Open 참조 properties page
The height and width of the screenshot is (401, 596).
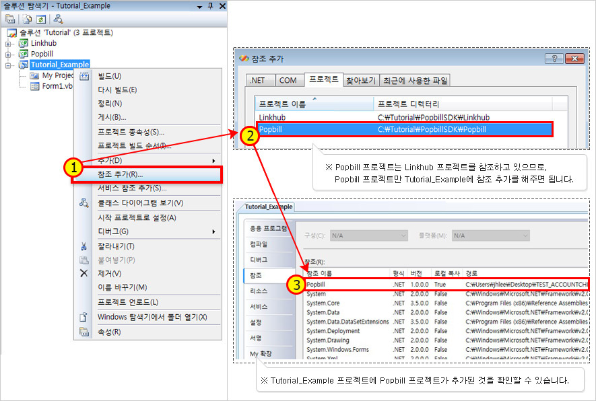coord(268,275)
